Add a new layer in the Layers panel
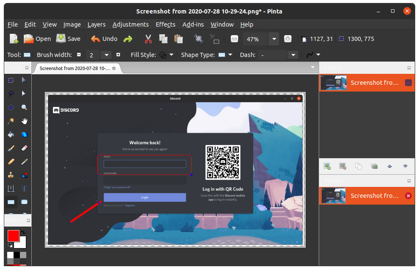Viewport: 419px width, 270px height. click(x=327, y=166)
